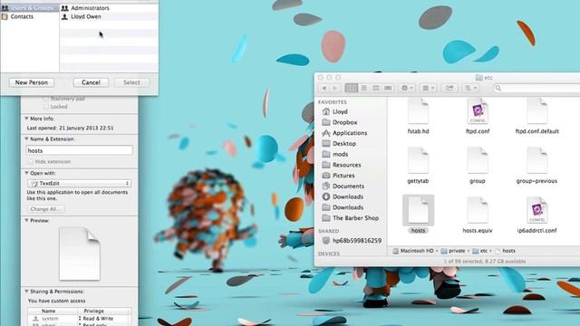
Task: Click the Finder search field
Action: (536, 88)
